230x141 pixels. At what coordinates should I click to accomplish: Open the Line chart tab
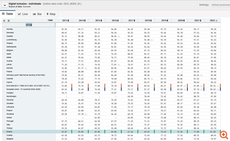23,14
